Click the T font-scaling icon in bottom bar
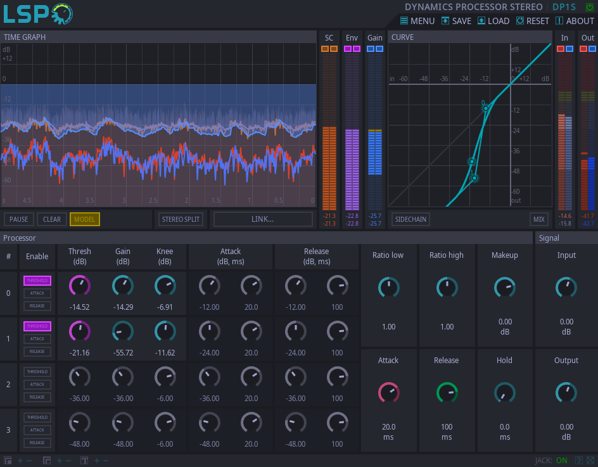The height and width of the screenshot is (467, 598). click(x=84, y=461)
